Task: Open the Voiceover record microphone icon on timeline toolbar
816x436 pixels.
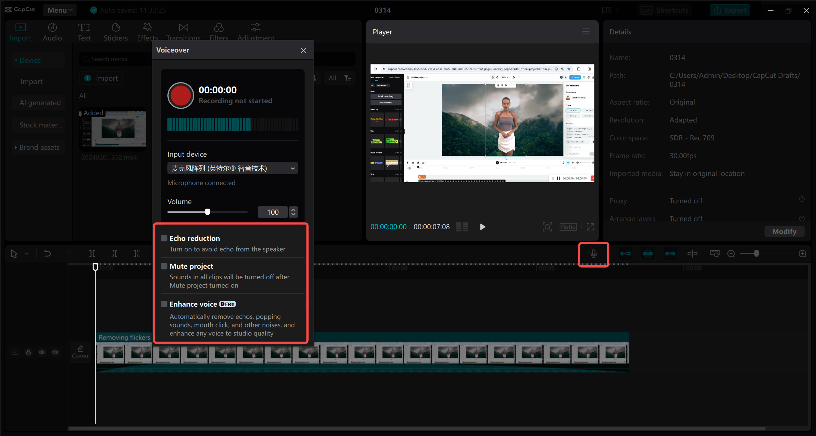Action: pos(593,254)
